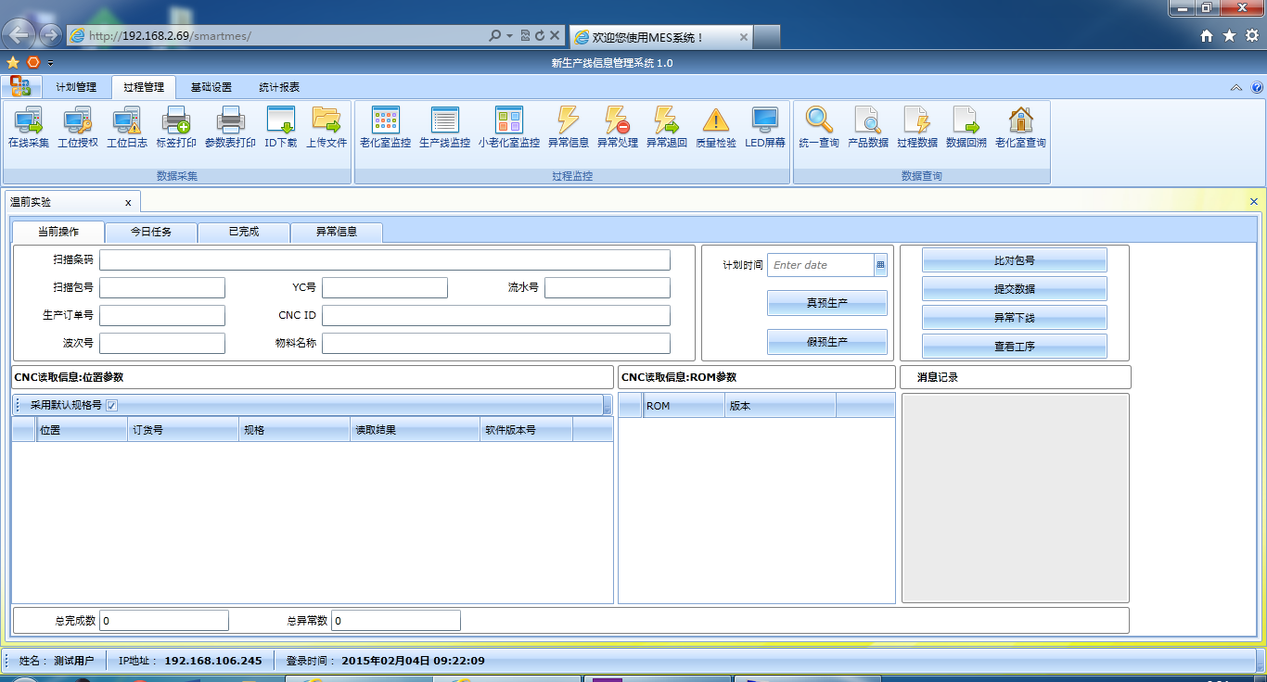Collapse the ribbon using the top-right chevron
This screenshot has width=1267, height=682.
tap(1235, 88)
